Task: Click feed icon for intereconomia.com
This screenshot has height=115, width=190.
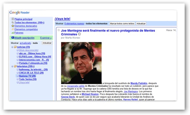Action: pos(18,60)
